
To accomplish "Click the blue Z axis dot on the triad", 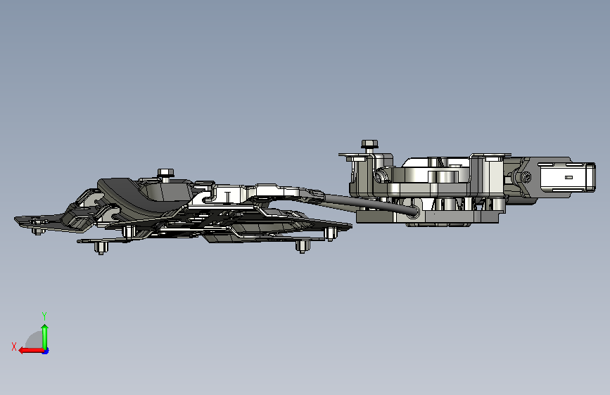I will pyautogui.click(x=46, y=351).
